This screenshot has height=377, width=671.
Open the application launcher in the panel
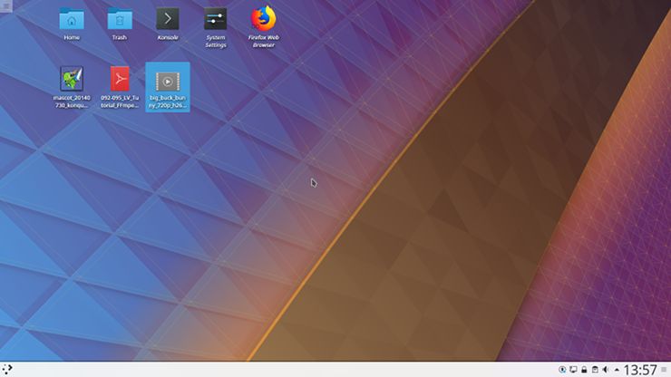tap(7, 370)
